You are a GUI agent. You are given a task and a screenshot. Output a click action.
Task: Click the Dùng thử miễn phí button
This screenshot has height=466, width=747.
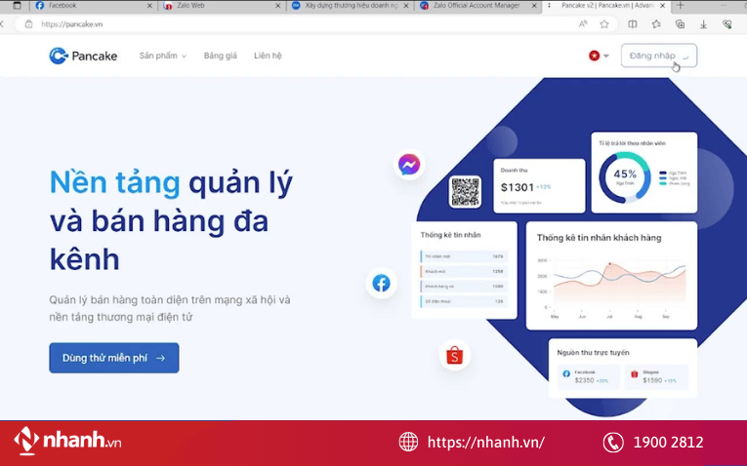point(114,358)
